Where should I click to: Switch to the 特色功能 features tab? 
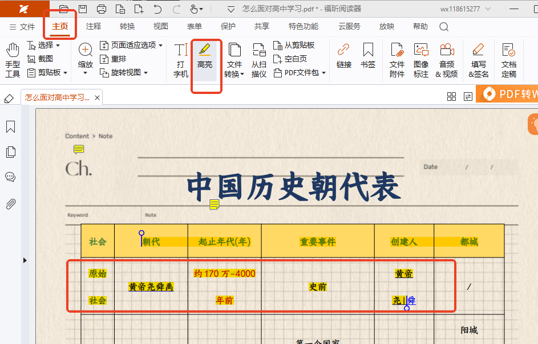pos(304,26)
